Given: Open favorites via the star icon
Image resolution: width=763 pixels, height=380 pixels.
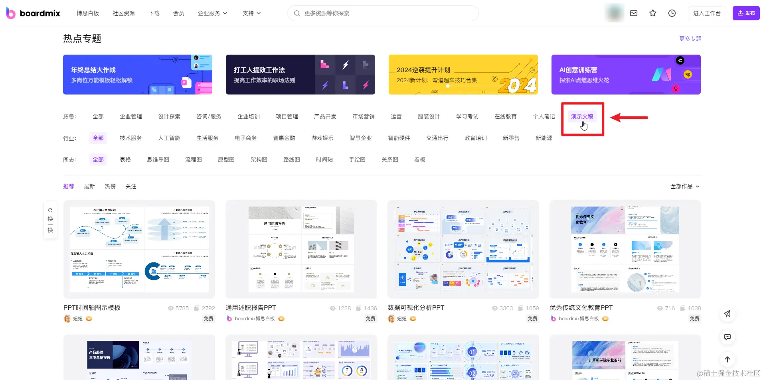Looking at the screenshot, I should 652,13.
